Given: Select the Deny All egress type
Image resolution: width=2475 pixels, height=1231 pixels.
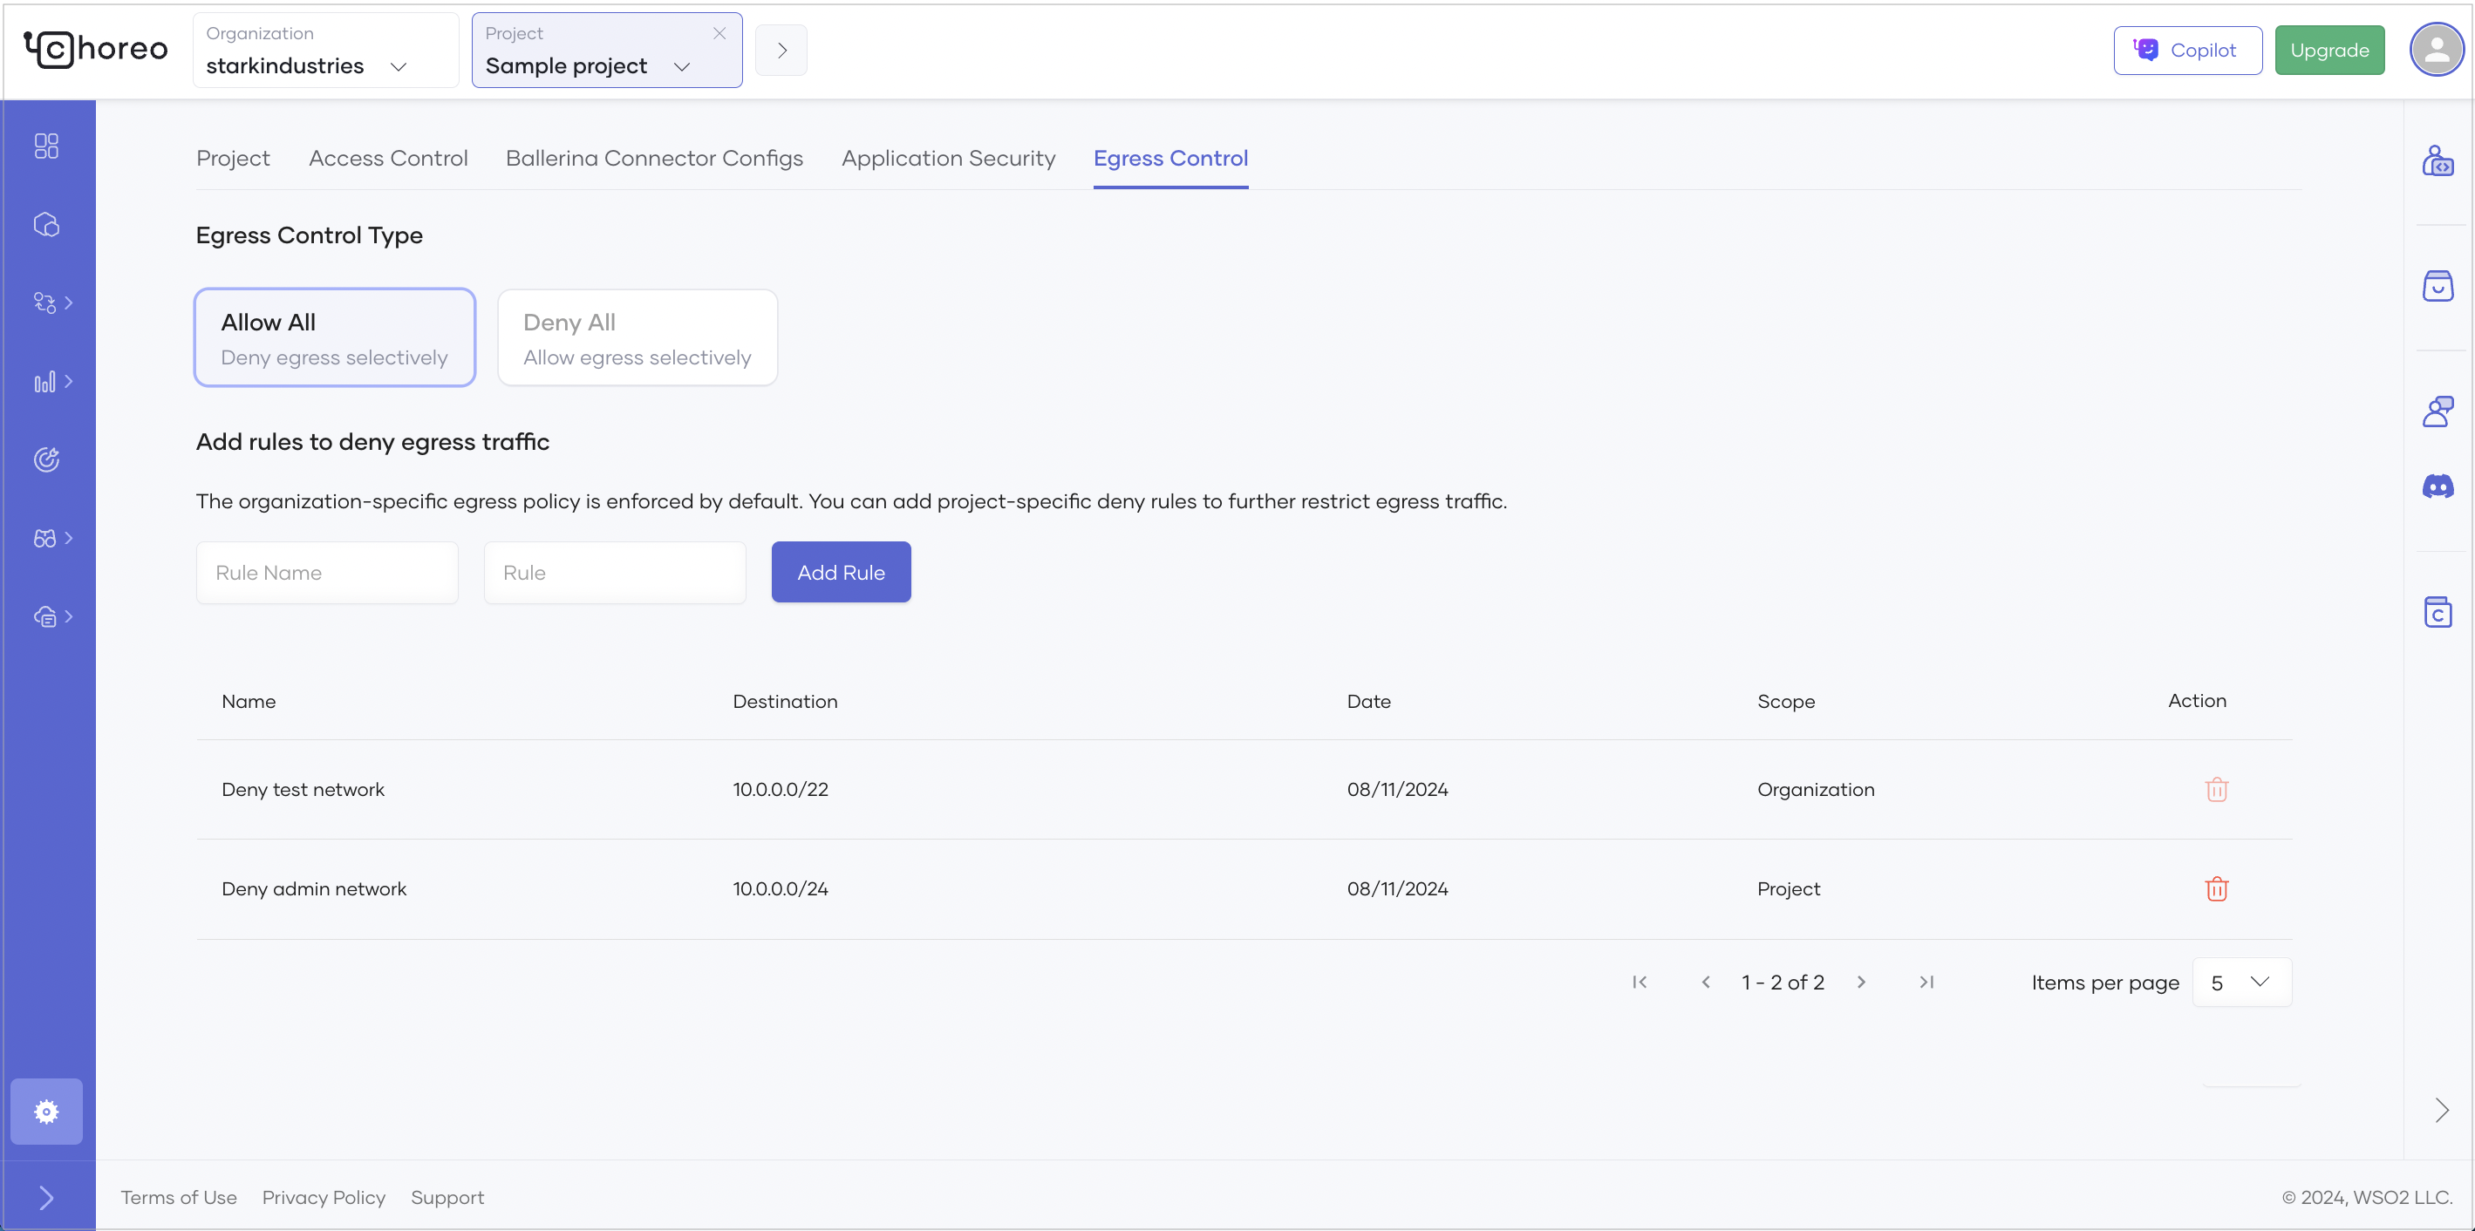Looking at the screenshot, I should pos(637,338).
